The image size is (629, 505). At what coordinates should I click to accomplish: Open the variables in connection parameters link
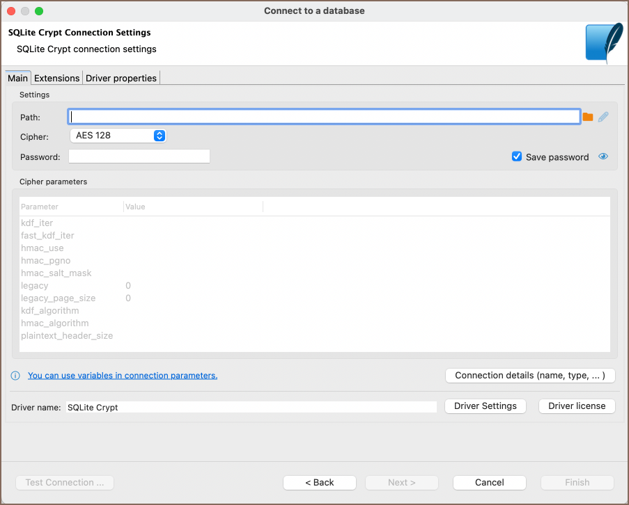123,376
